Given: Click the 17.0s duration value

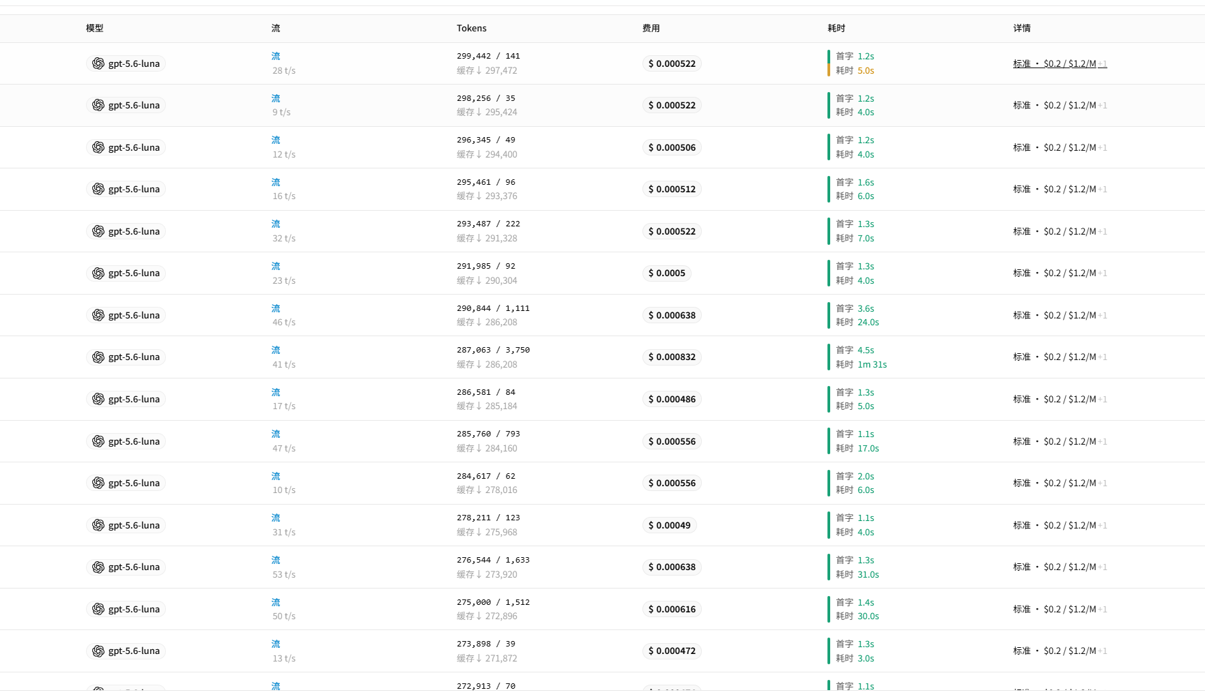Looking at the screenshot, I should coord(868,448).
